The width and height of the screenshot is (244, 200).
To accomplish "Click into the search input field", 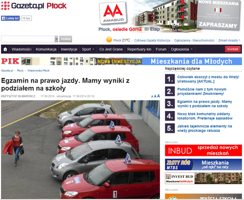I will click(x=28, y=39).
